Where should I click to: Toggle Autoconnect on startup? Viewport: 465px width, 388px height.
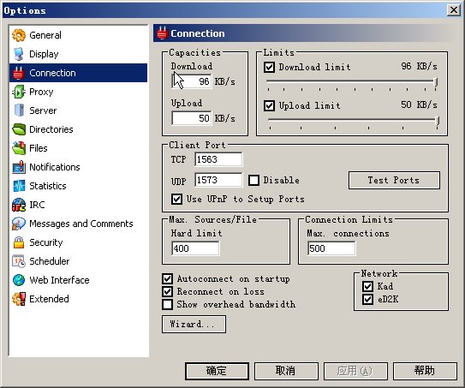coord(168,279)
